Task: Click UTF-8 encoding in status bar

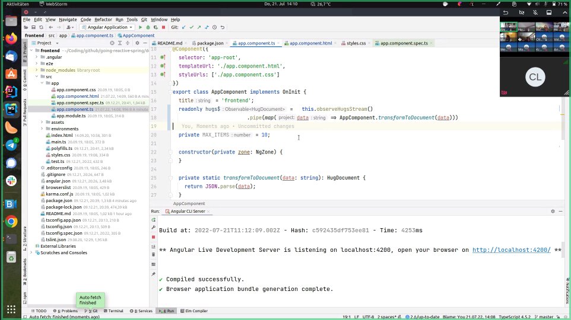Action: tap(368, 317)
